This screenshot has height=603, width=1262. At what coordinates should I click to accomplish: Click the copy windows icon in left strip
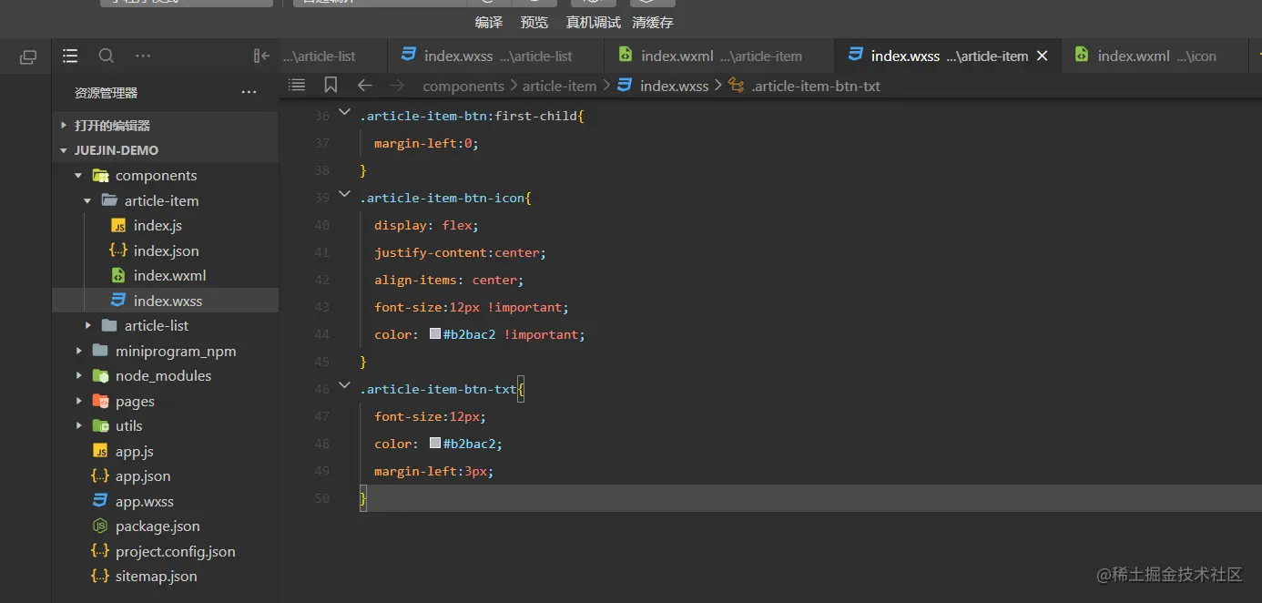click(x=28, y=57)
